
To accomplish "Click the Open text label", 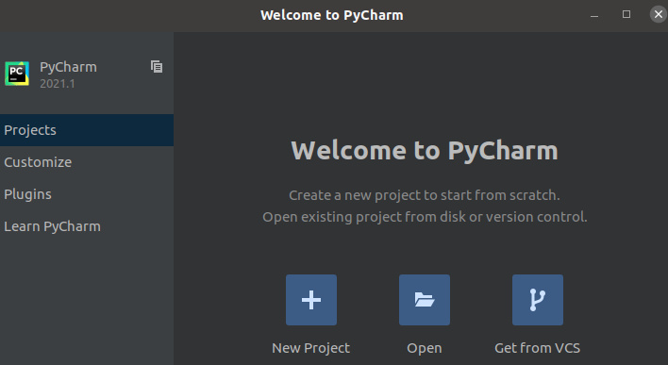I will pos(425,348).
